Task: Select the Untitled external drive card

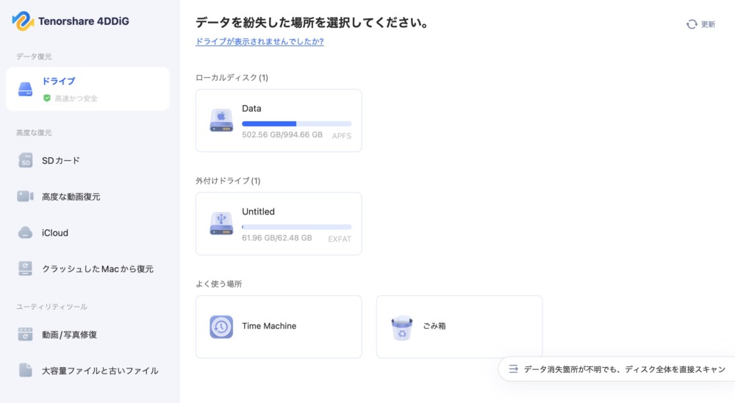Action: tap(279, 223)
